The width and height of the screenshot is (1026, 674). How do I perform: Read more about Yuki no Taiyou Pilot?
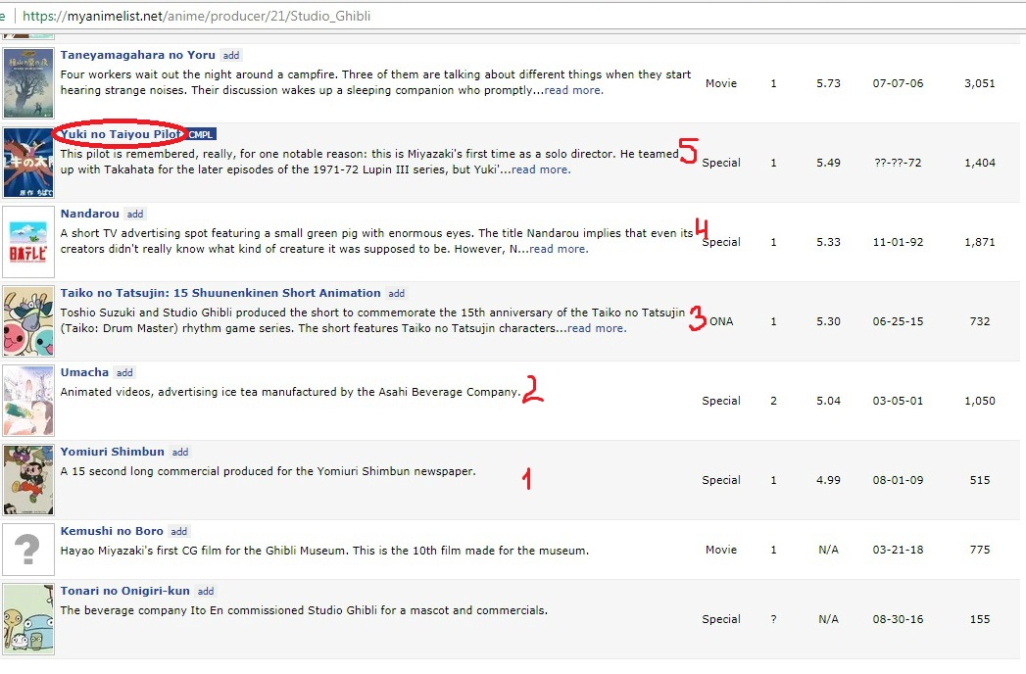pos(541,169)
